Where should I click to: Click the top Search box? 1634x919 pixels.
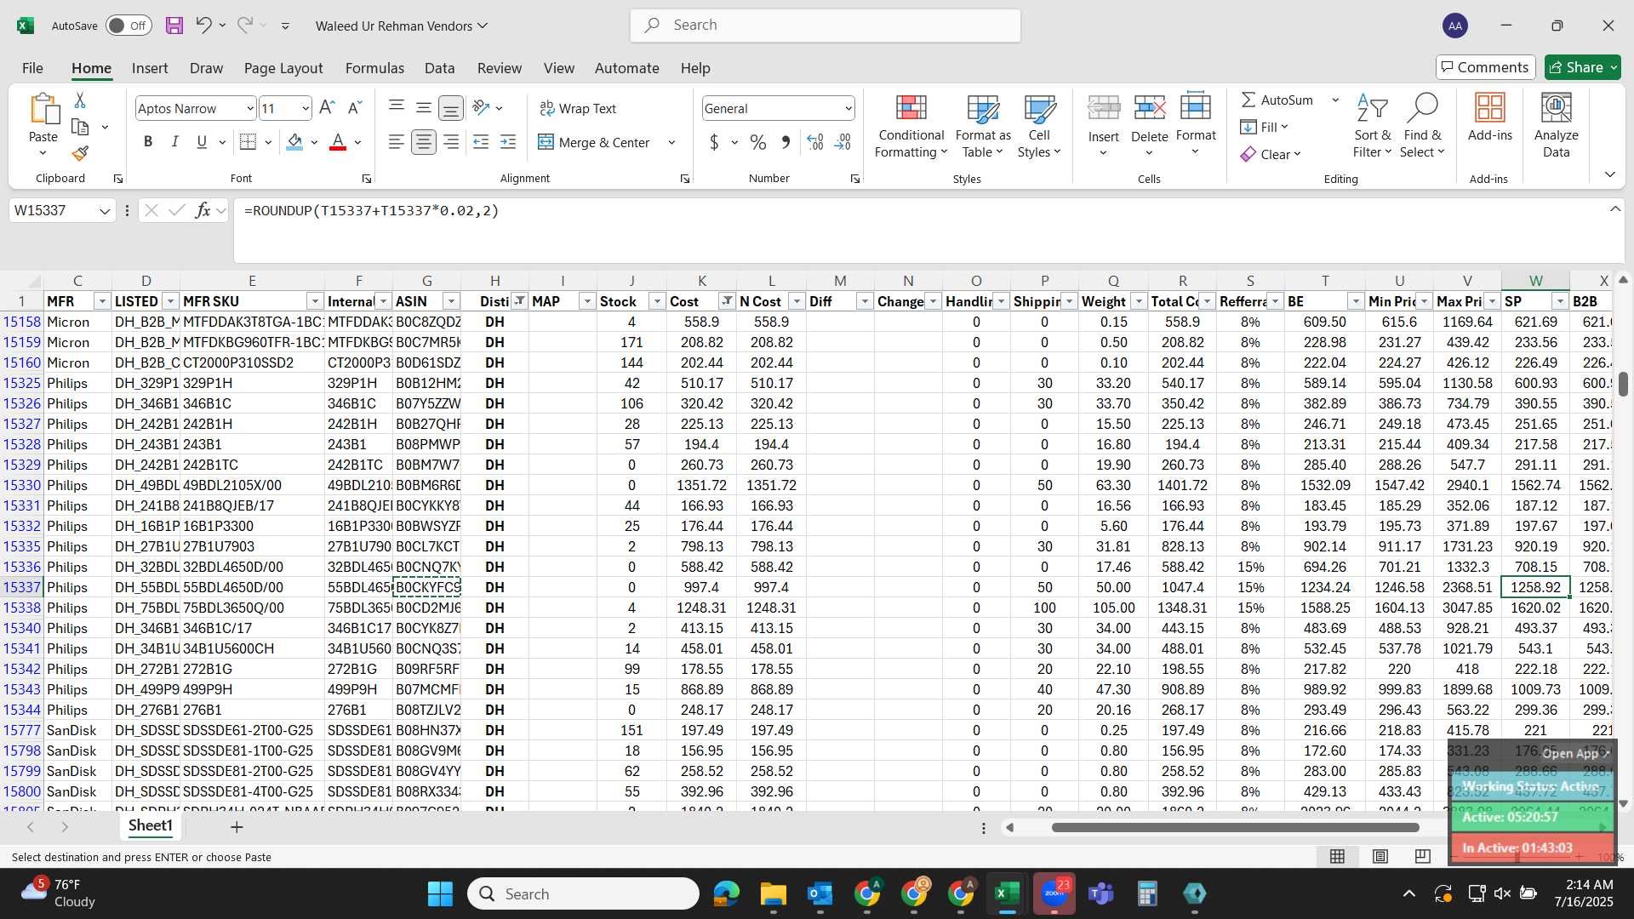point(825,26)
